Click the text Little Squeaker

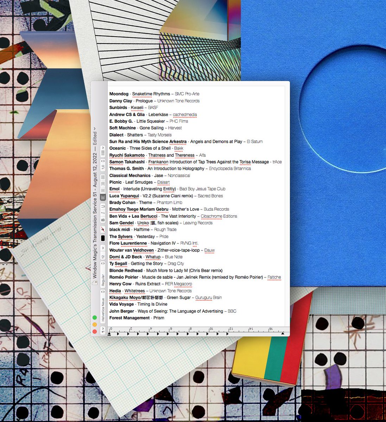pyautogui.click(x=151, y=121)
